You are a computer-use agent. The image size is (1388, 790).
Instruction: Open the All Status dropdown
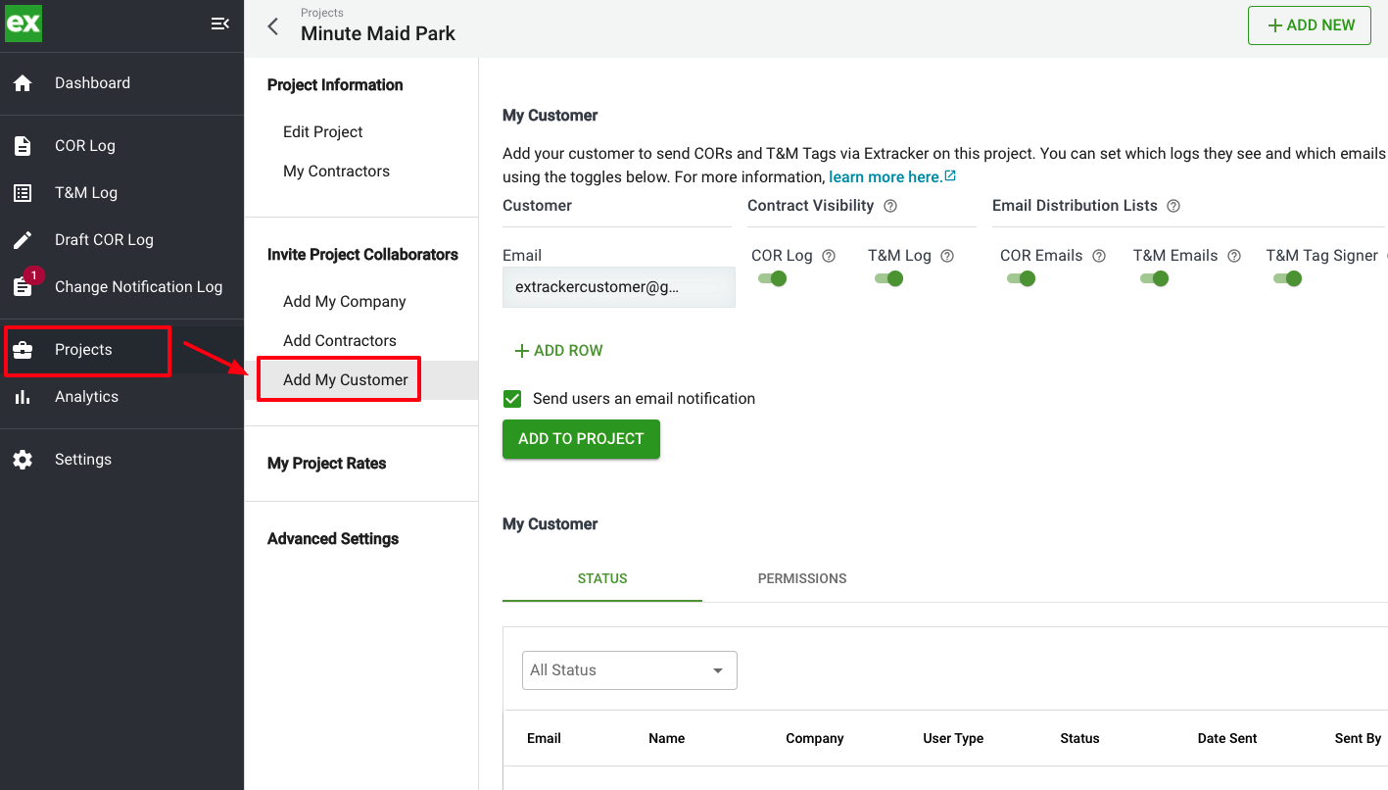(630, 670)
